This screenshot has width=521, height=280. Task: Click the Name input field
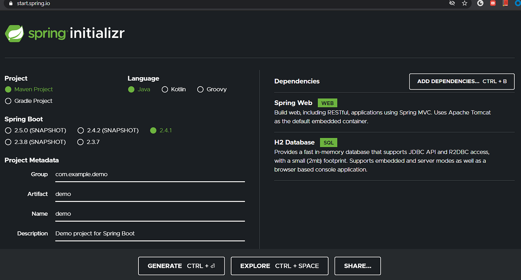[x=150, y=214]
